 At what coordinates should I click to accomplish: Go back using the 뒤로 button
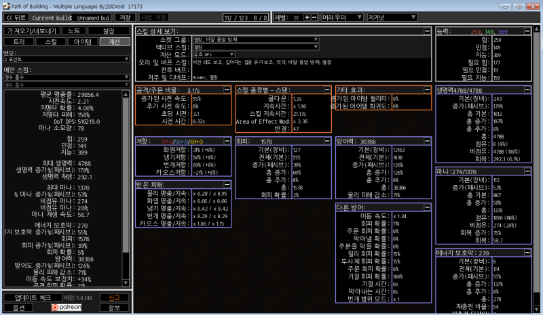[x=16, y=18]
